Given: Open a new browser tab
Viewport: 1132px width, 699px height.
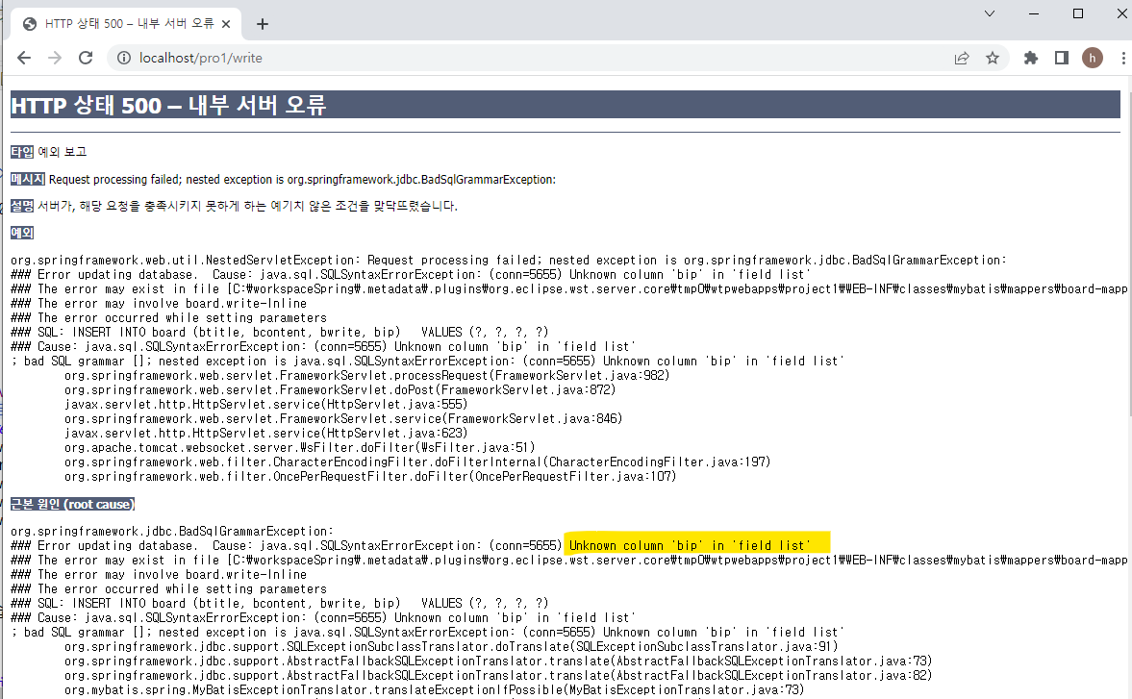Looking at the screenshot, I should 262,24.
